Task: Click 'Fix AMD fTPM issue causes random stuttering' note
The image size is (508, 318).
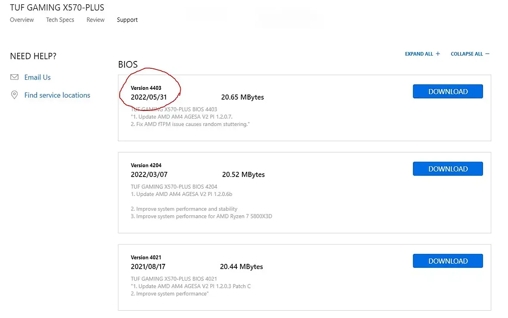Action: point(190,124)
